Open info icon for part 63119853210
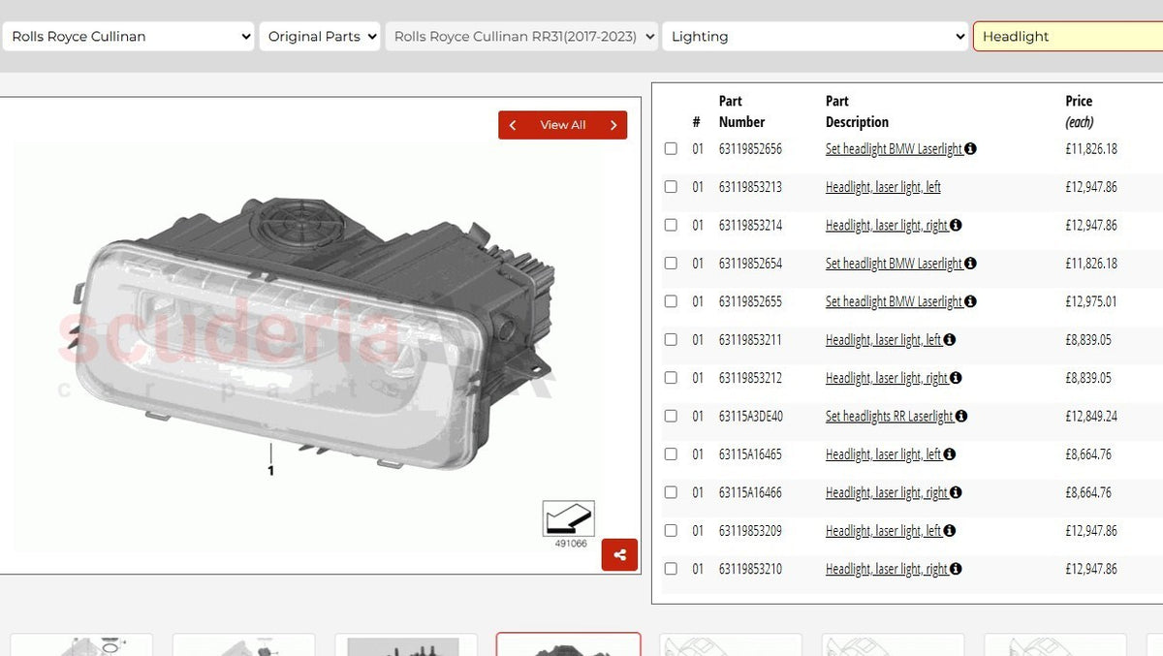This screenshot has height=656, width=1163. pos(956,569)
